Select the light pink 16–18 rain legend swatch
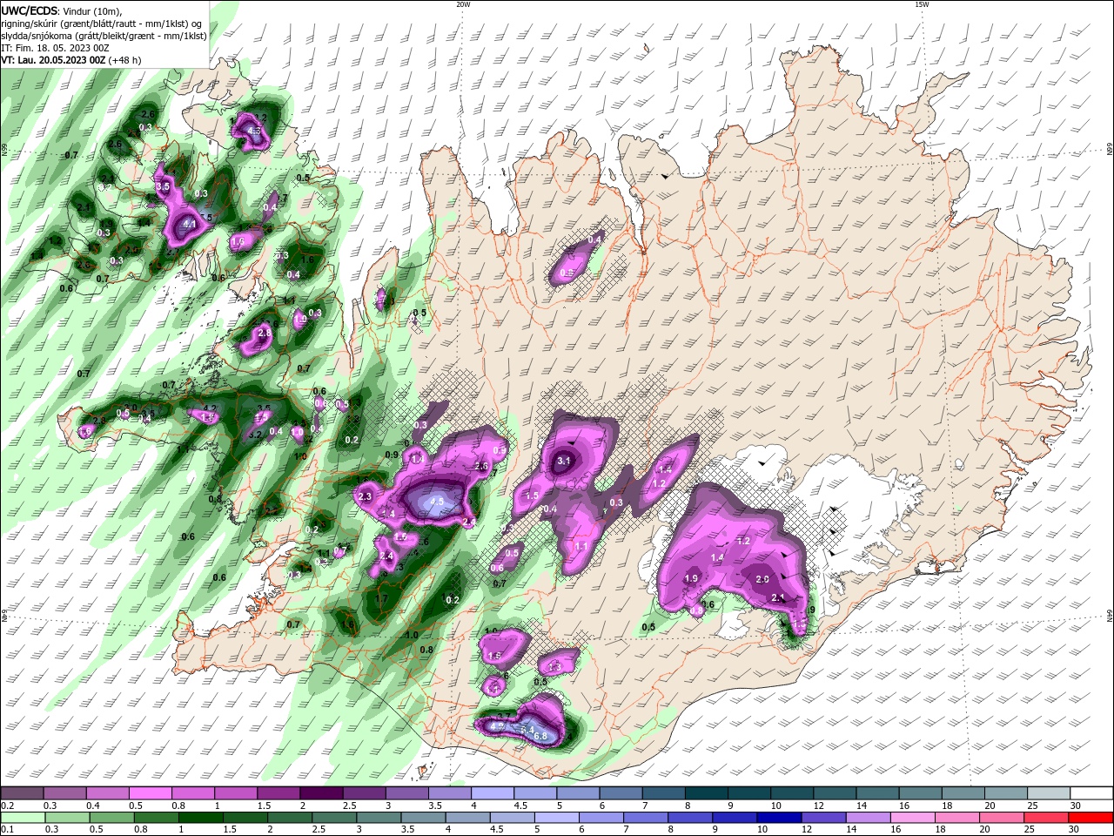The width and height of the screenshot is (1114, 836). (x=910, y=818)
